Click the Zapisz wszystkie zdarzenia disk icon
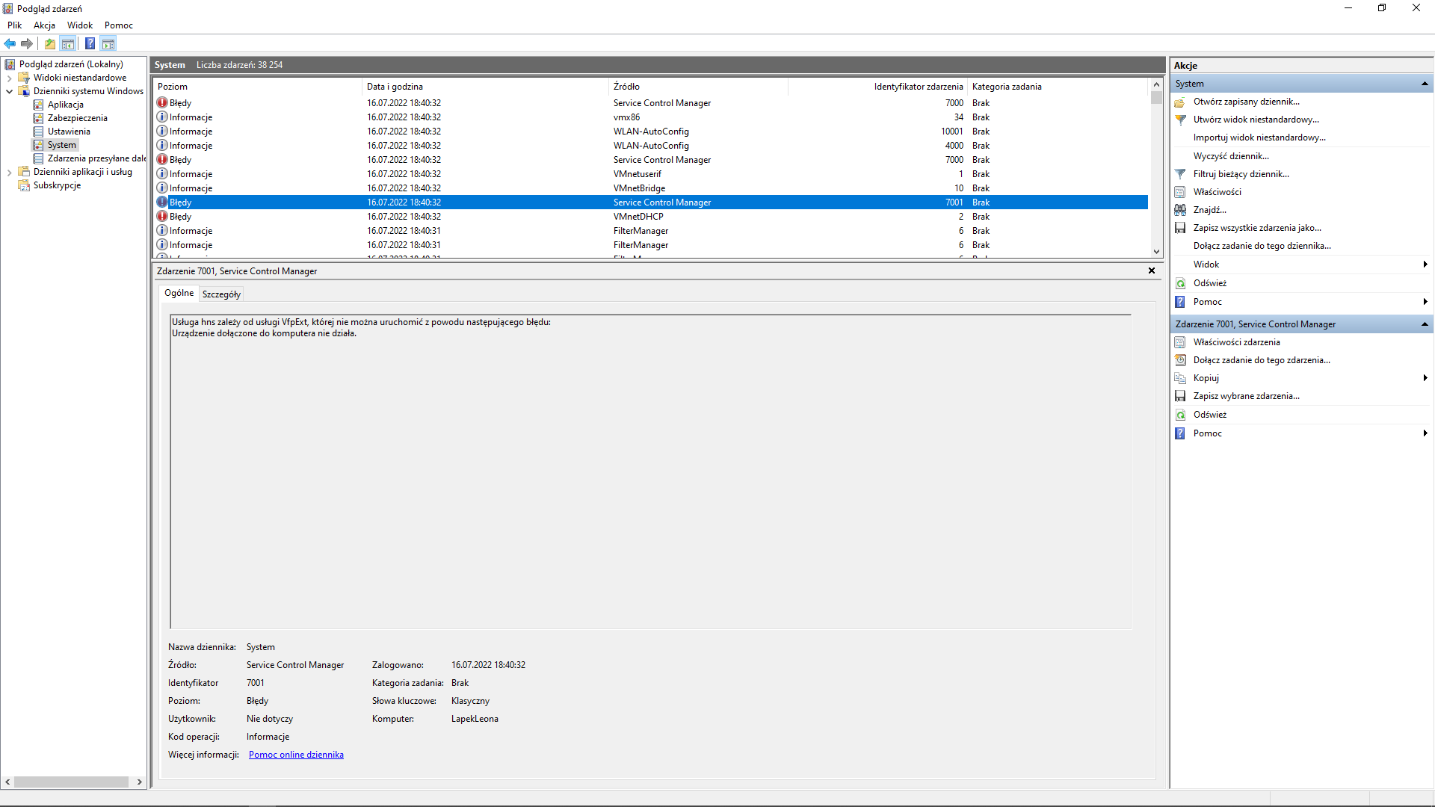The width and height of the screenshot is (1435, 807). (x=1180, y=228)
